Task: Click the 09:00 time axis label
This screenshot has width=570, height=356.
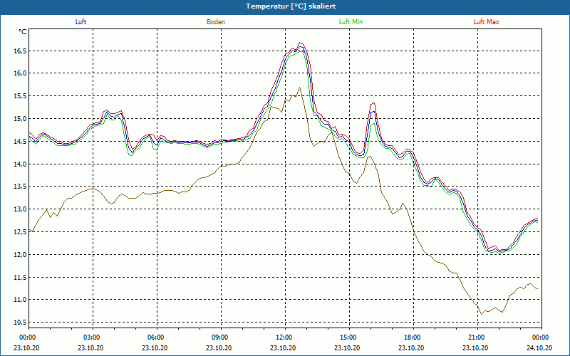Action: pos(221,337)
